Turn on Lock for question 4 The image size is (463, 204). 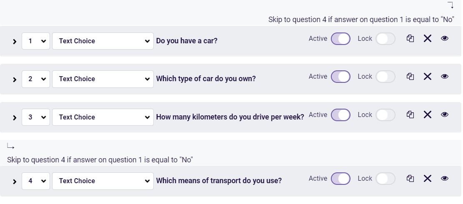[x=385, y=179]
